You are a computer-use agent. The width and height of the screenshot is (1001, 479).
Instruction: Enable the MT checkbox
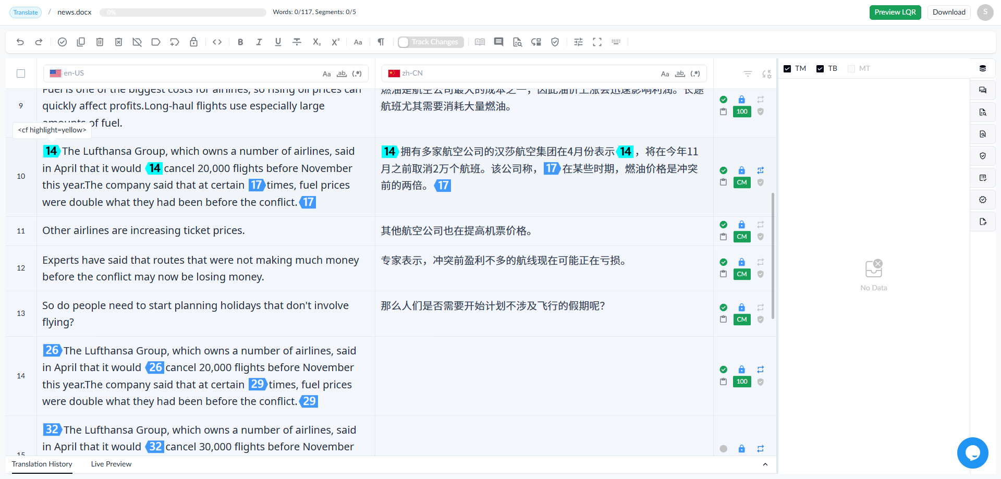click(851, 69)
